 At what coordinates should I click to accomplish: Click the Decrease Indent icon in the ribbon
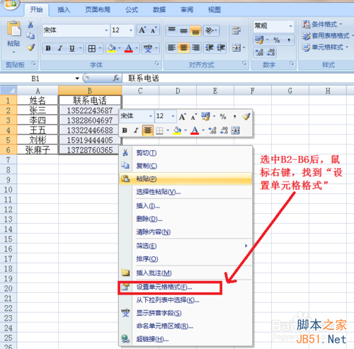click(210, 48)
